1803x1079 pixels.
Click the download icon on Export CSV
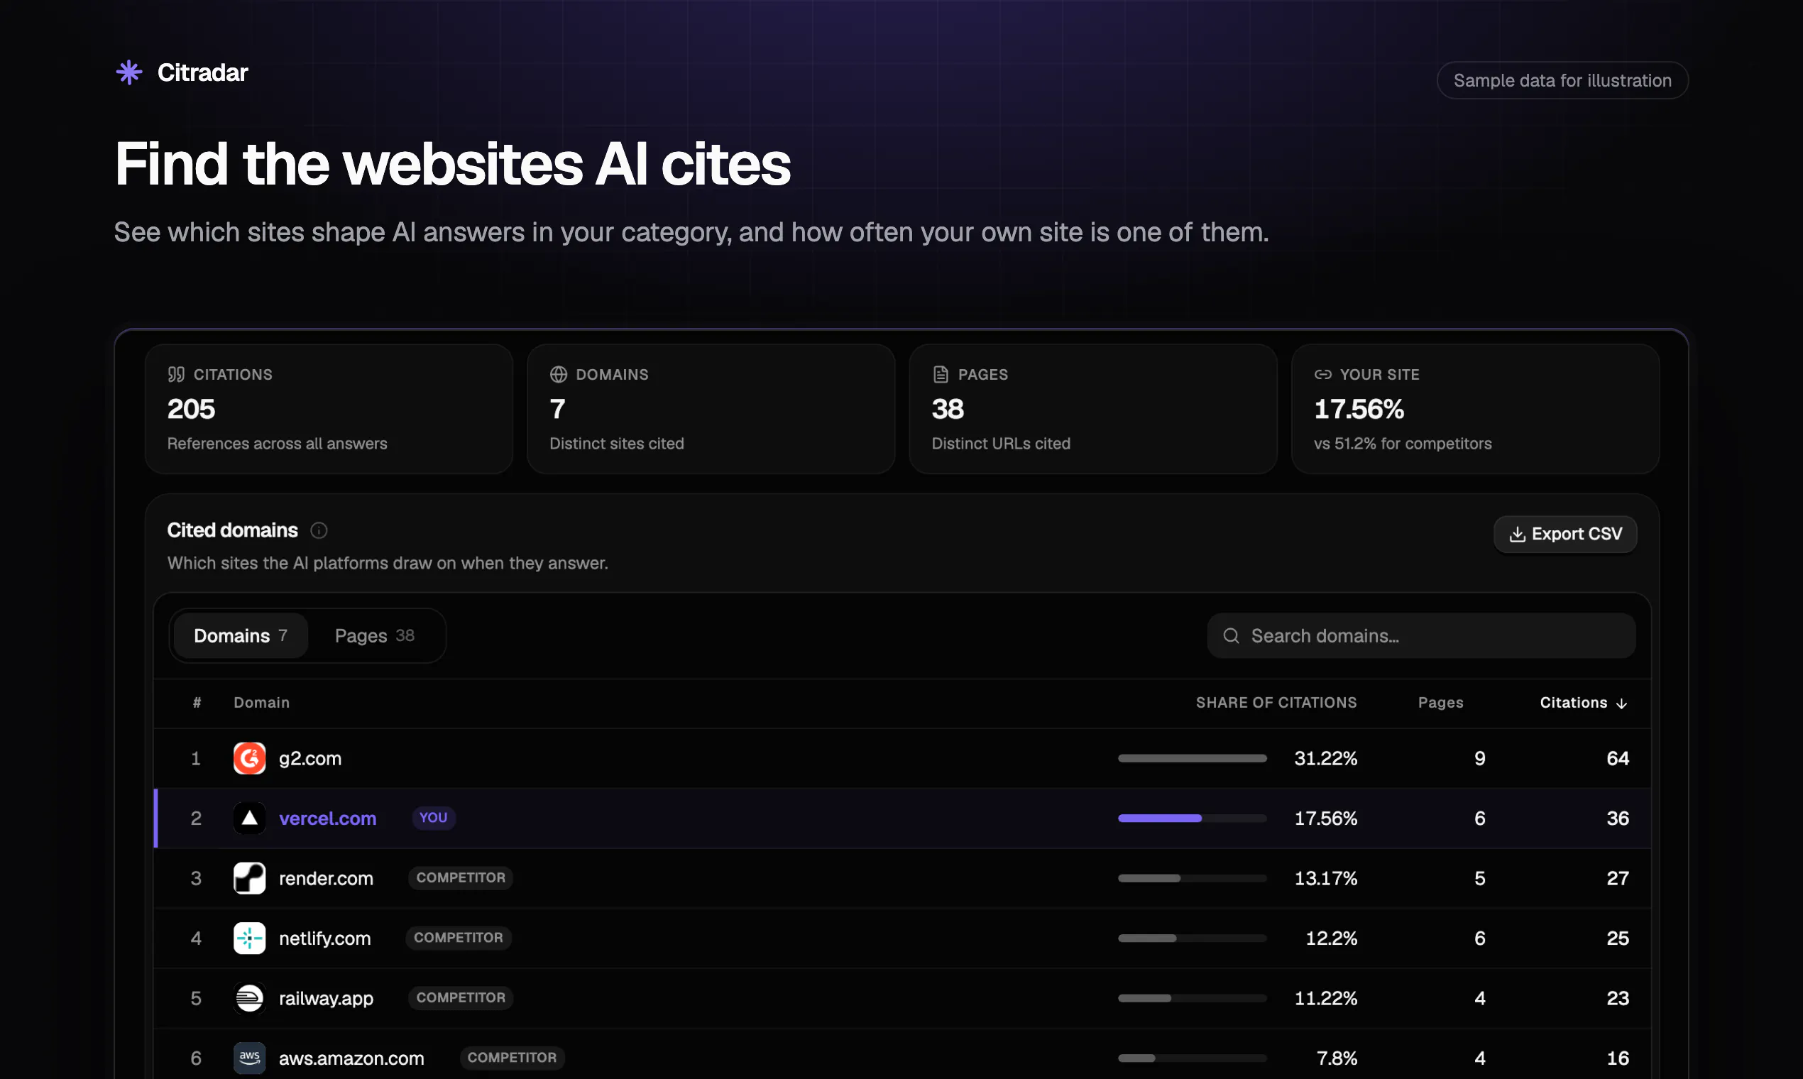click(1517, 535)
